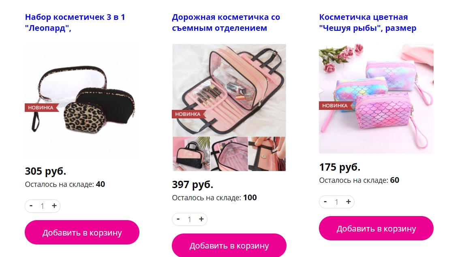Increase quantity for leopard cosmetic bag set
The width and height of the screenshot is (464, 257).
(x=54, y=206)
